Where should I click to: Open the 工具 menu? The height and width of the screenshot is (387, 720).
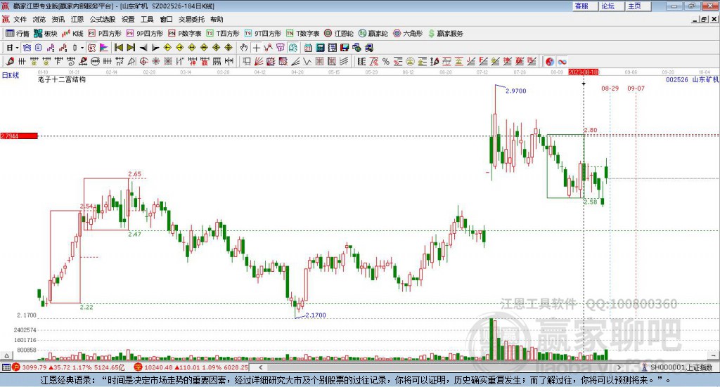coord(147,19)
